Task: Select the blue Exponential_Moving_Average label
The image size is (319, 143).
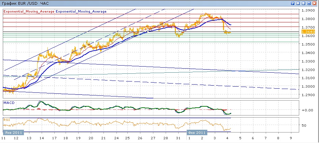Action: [81, 12]
